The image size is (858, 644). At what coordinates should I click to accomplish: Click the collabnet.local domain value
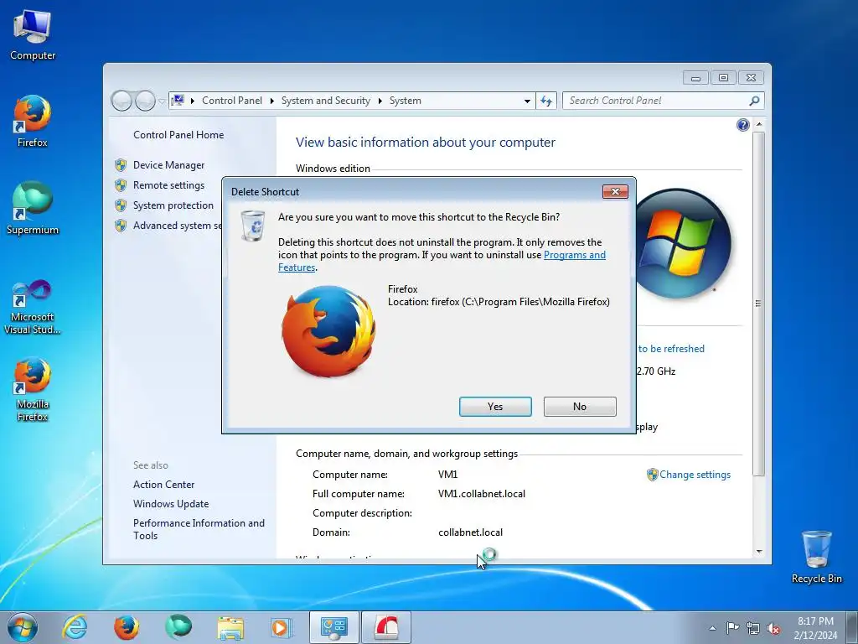click(x=470, y=532)
